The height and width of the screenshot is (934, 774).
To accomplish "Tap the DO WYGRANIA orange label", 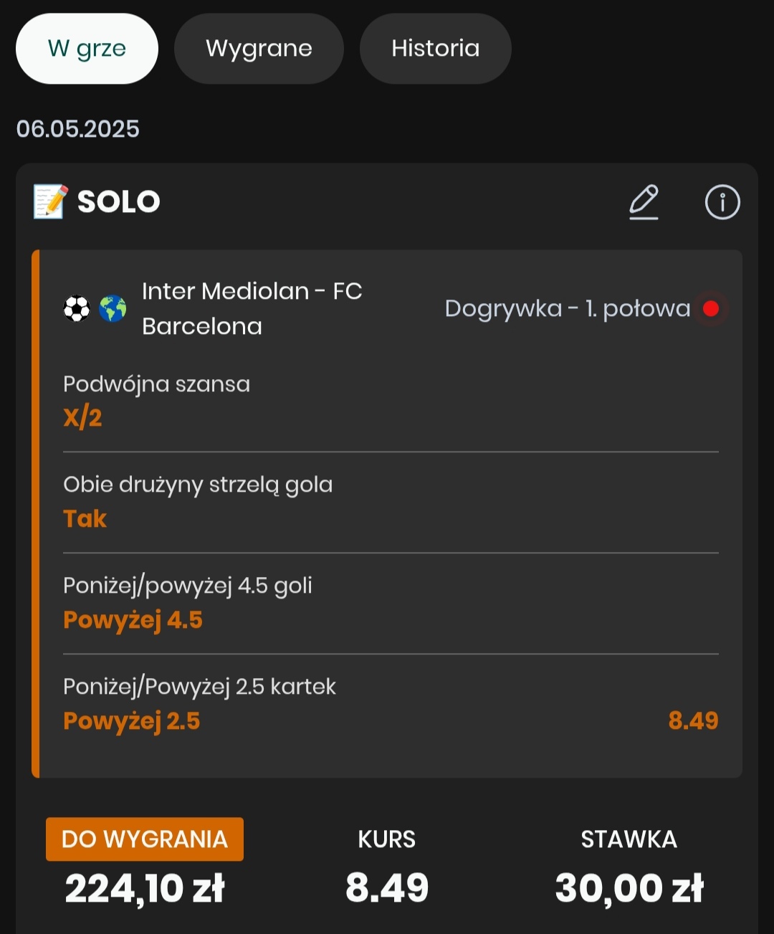I will point(145,839).
